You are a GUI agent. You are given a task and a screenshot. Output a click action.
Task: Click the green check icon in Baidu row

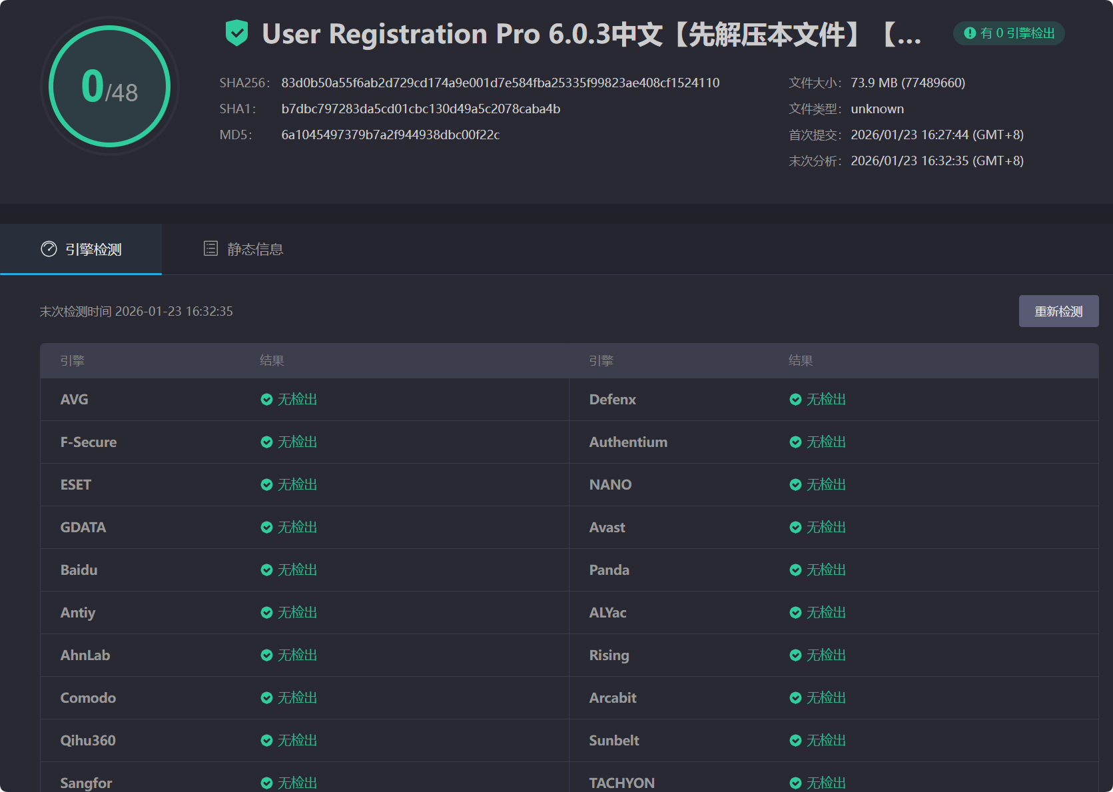[266, 570]
